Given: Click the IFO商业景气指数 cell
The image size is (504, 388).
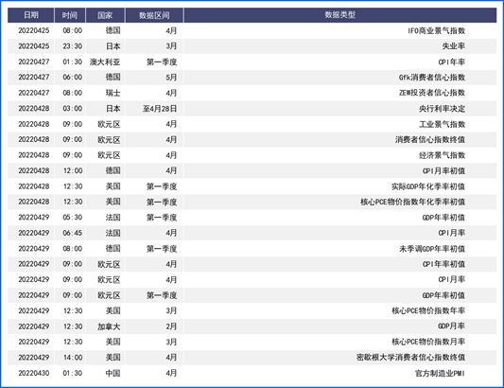Looking at the screenshot, I should click(x=436, y=31).
